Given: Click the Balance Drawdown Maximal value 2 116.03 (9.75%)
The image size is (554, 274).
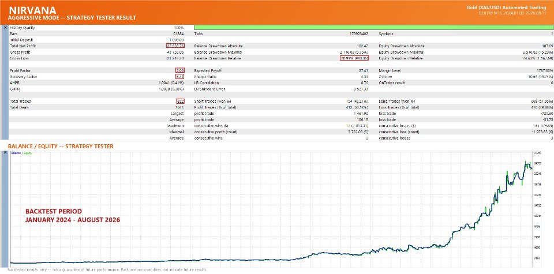Looking at the screenshot, I should [354, 52].
